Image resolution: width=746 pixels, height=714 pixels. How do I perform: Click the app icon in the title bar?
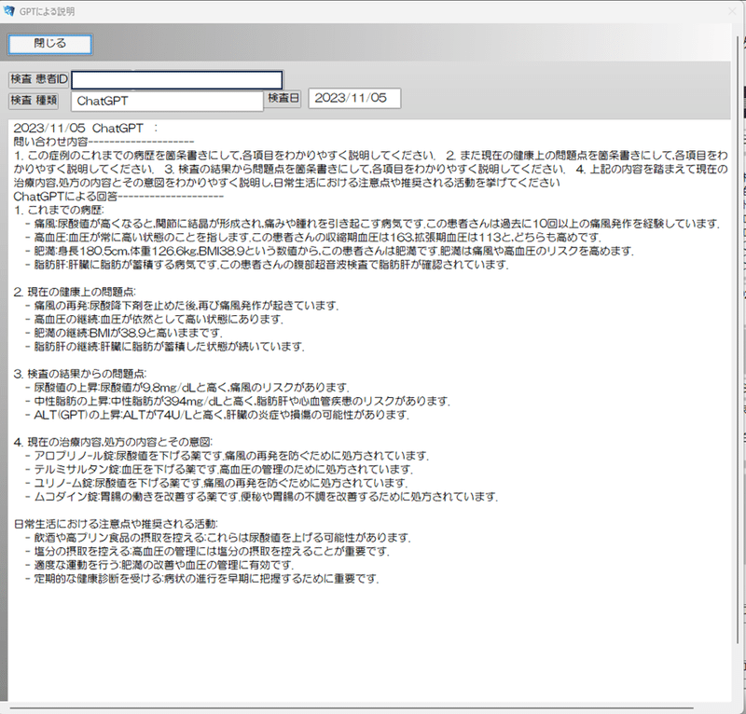pyautogui.click(x=9, y=11)
